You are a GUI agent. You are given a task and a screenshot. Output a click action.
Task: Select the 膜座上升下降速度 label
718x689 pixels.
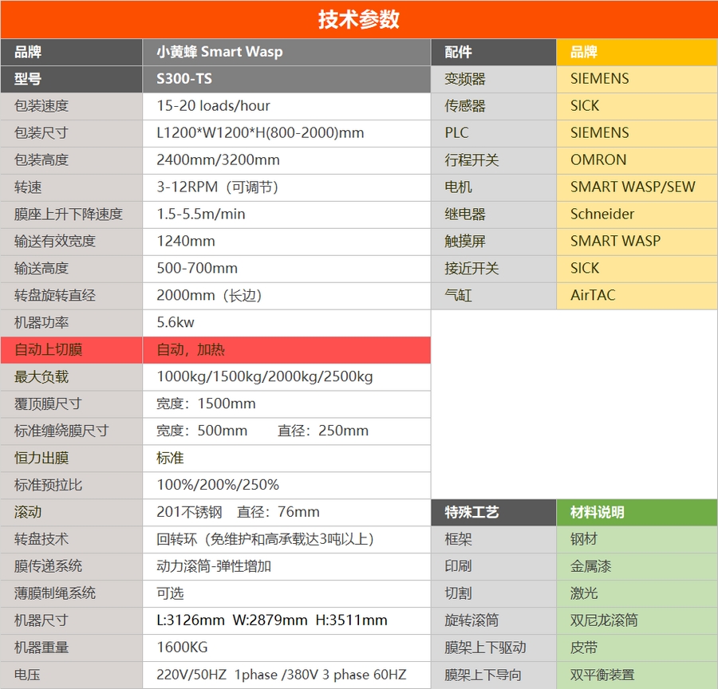(72, 214)
